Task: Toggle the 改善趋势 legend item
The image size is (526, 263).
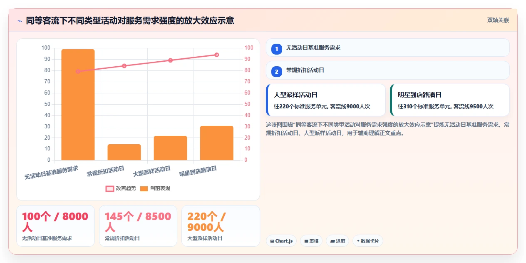Action: (121, 188)
